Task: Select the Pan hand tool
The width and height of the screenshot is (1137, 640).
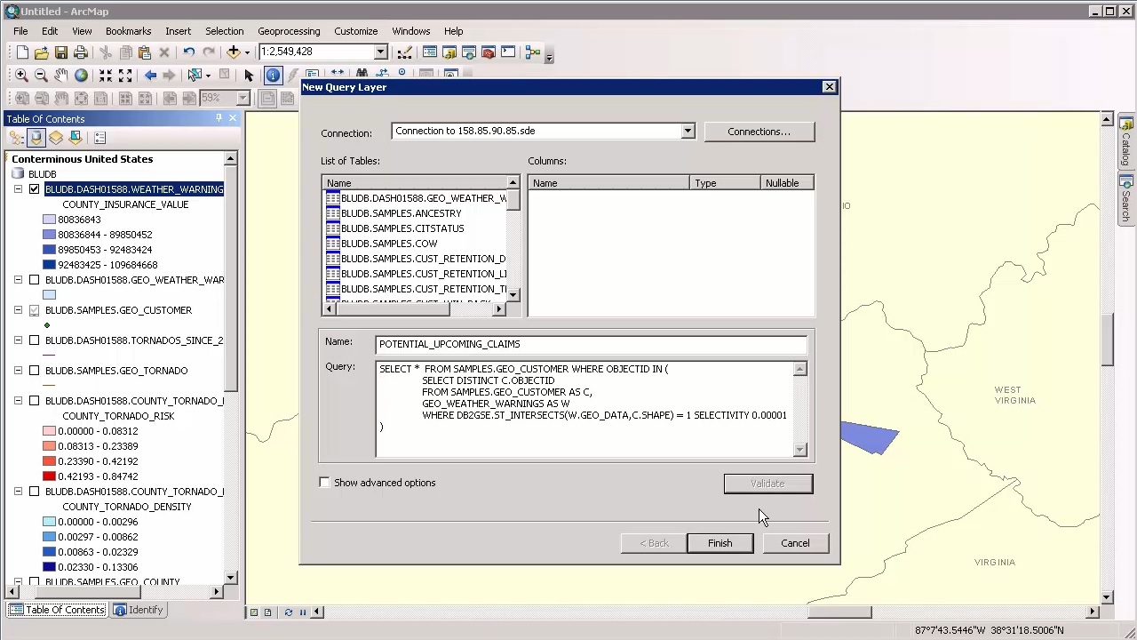Action: [x=61, y=76]
